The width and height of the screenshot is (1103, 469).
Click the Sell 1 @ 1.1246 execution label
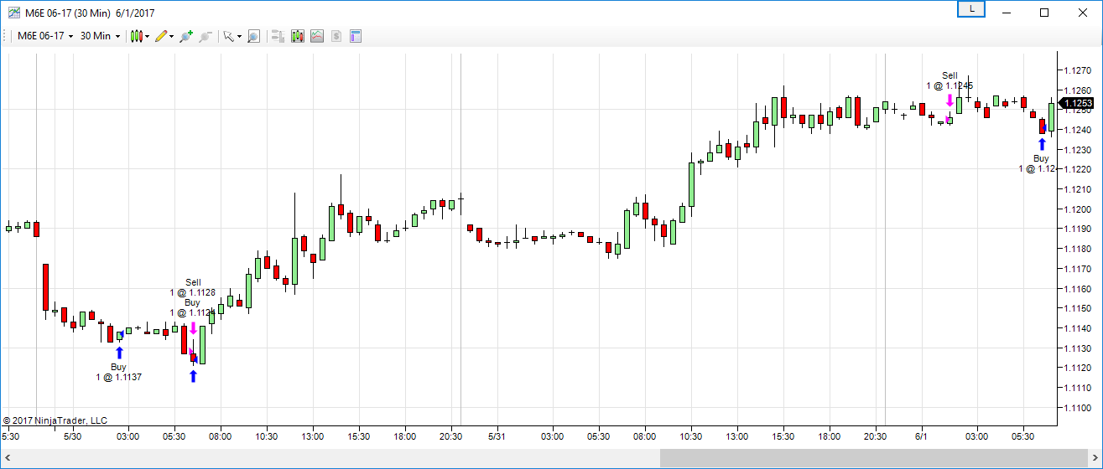(950, 80)
